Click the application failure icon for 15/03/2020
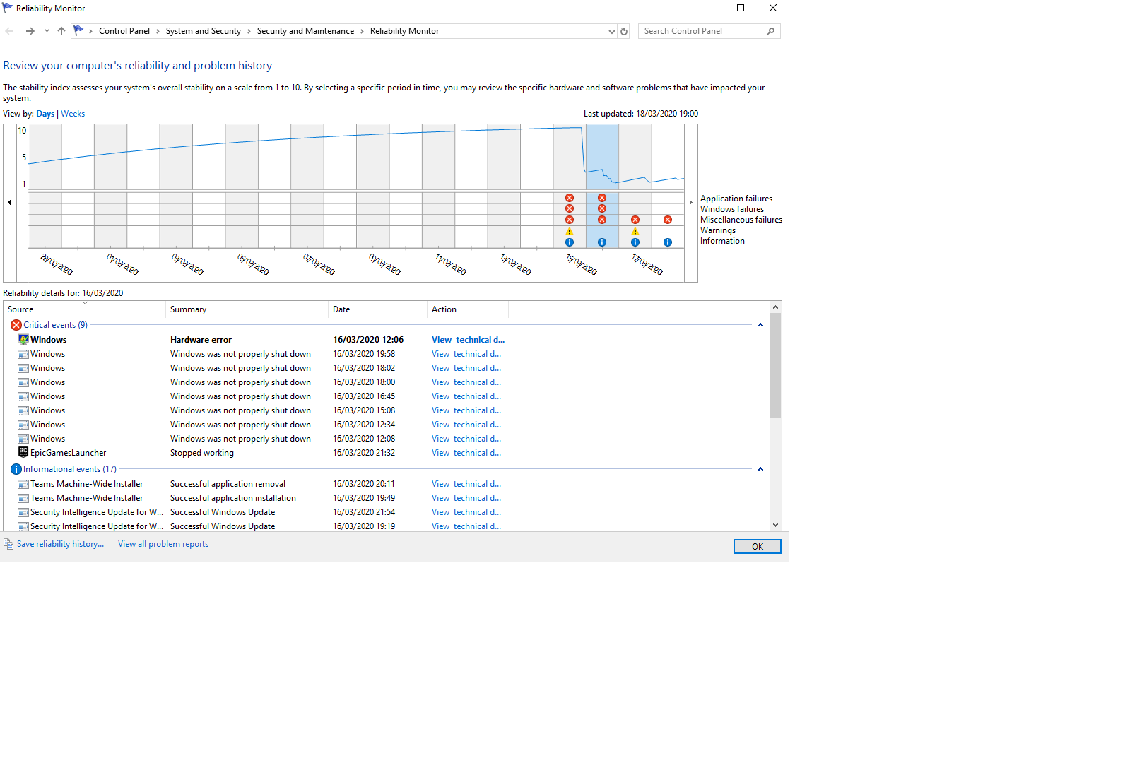 click(x=570, y=198)
